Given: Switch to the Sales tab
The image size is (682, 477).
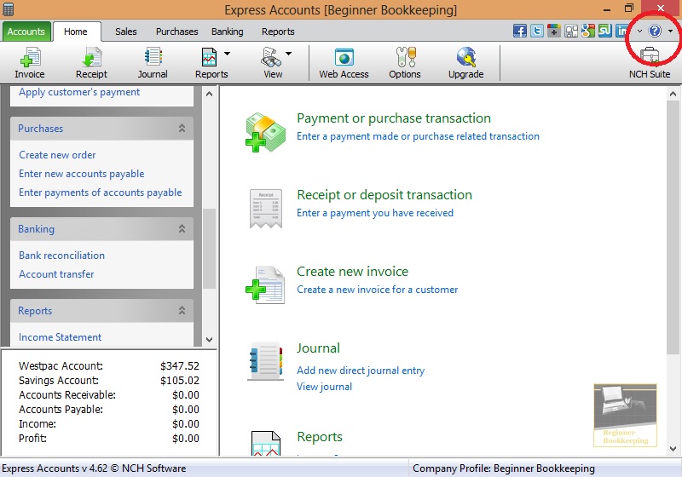Looking at the screenshot, I should click(125, 32).
